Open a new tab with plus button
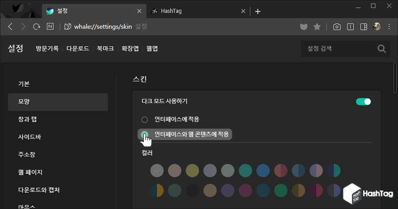Viewport: 398px width, 209px height. click(x=258, y=11)
